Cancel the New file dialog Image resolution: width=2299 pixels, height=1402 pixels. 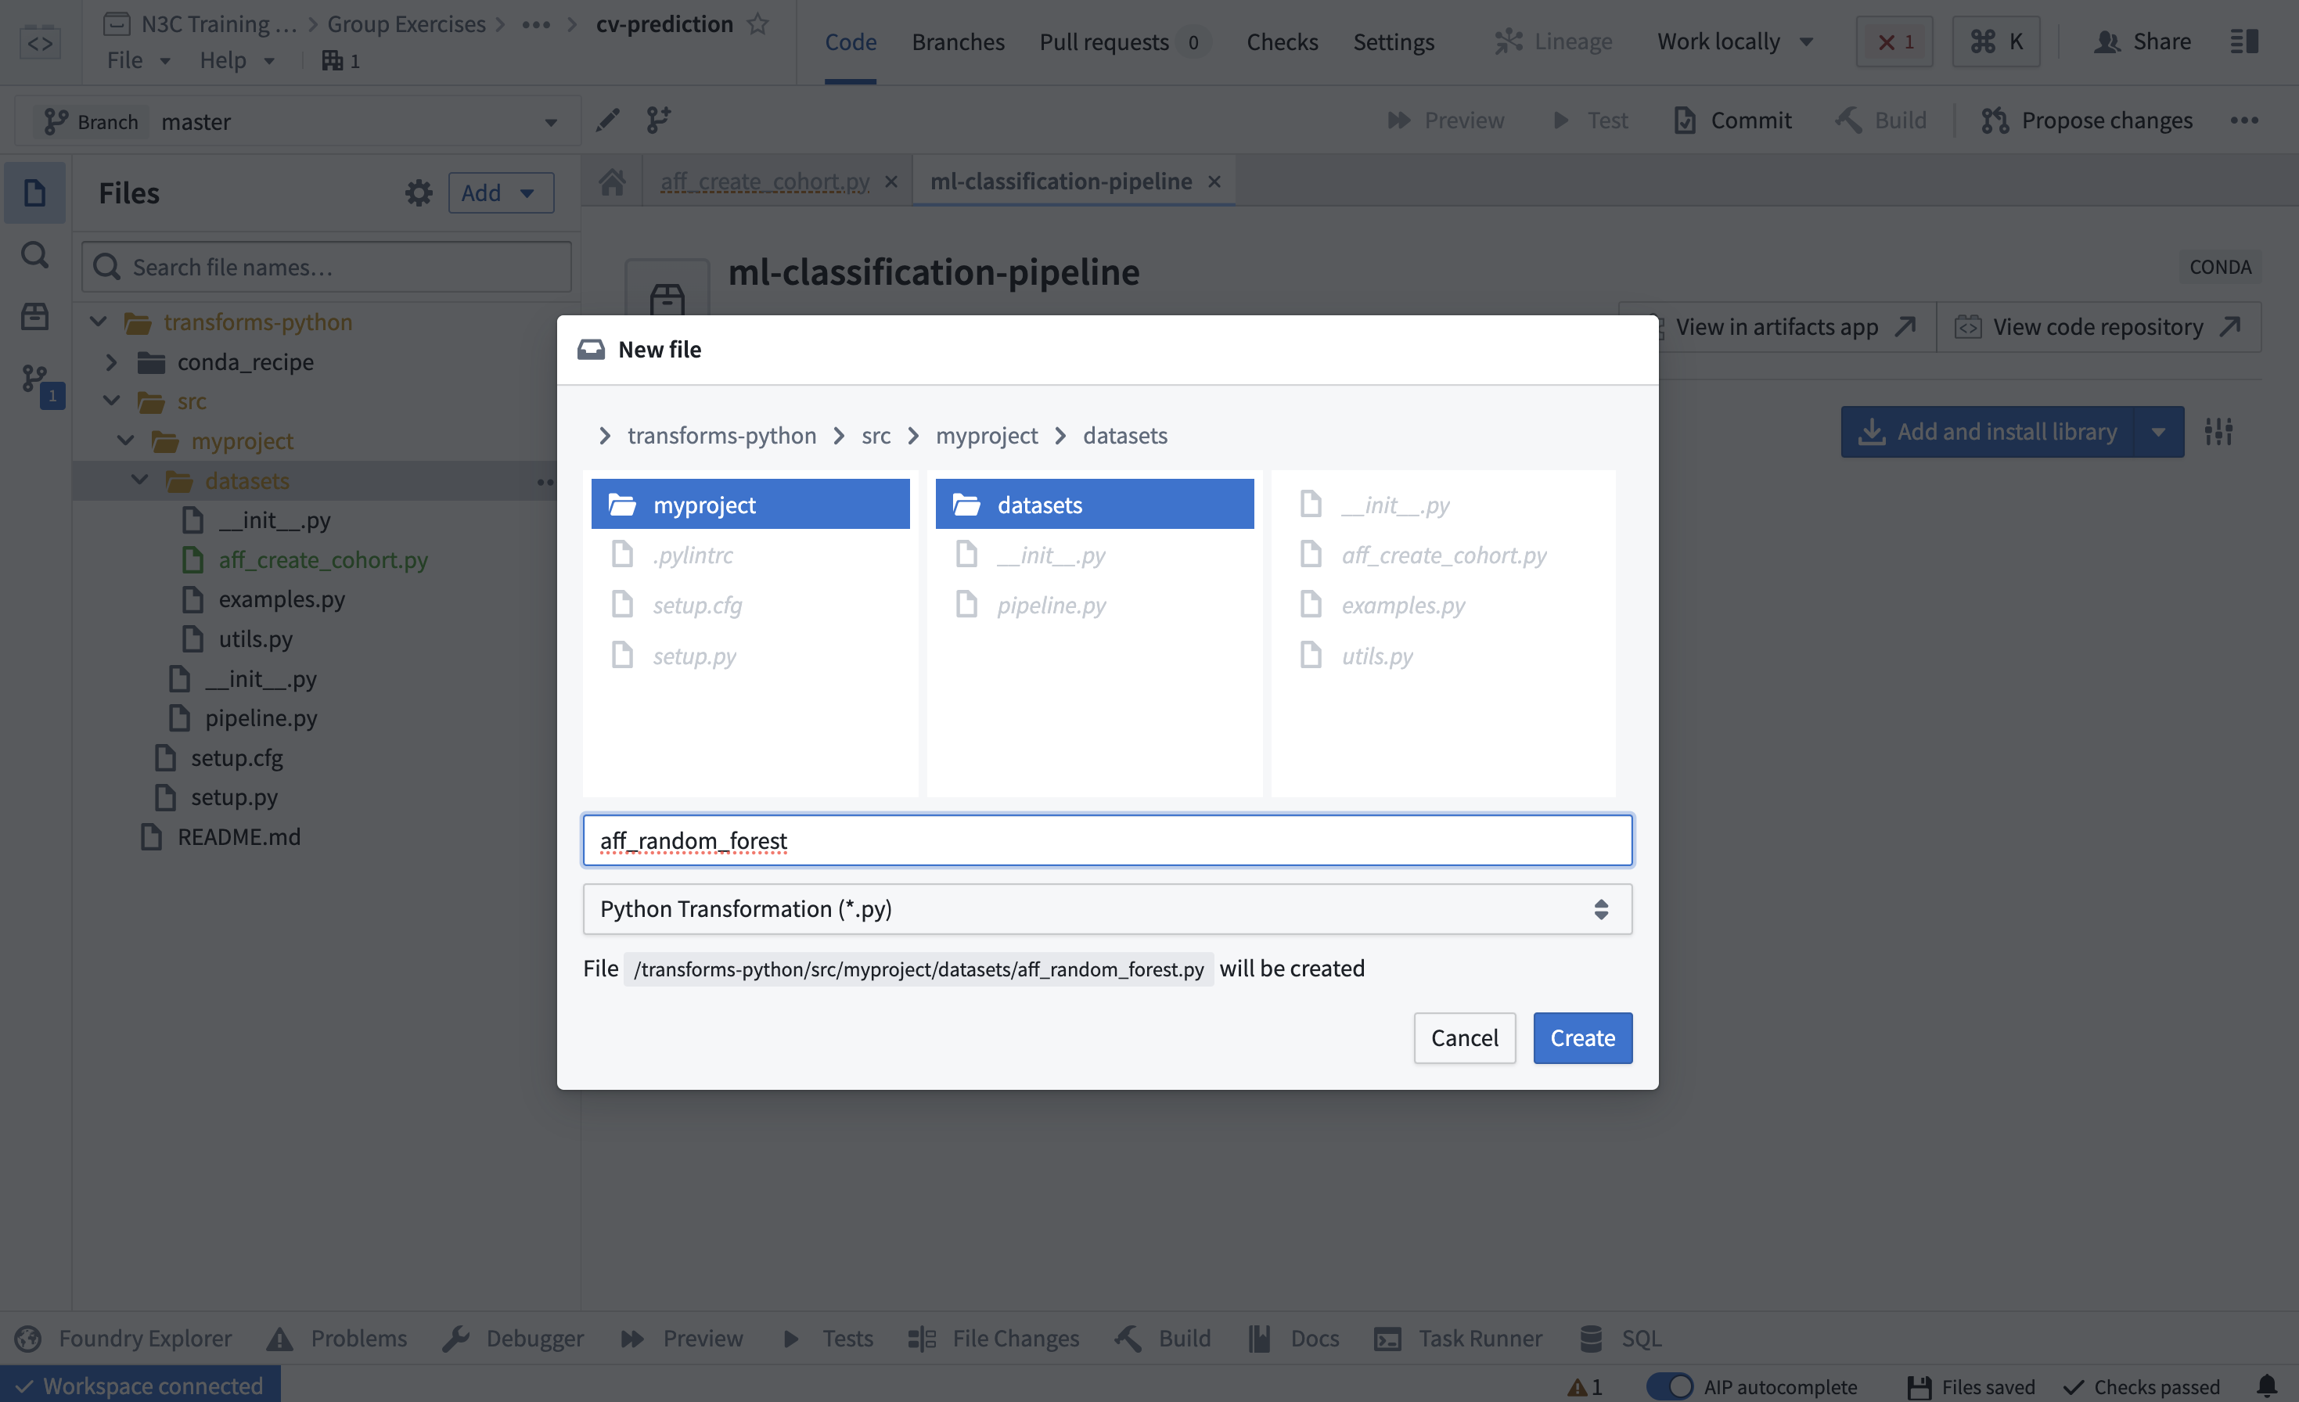pos(1463,1038)
